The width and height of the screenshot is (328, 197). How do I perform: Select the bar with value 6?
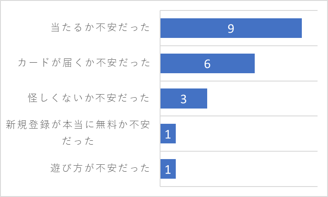pyautogui.click(x=208, y=63)
